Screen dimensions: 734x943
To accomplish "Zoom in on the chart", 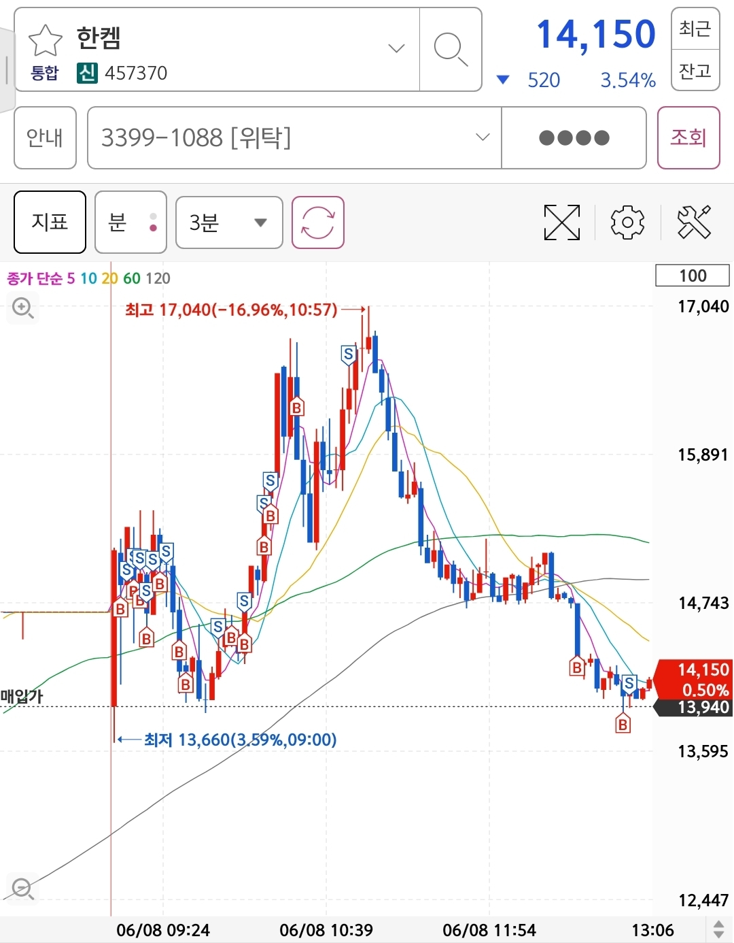I will click(x=22, y=308).
